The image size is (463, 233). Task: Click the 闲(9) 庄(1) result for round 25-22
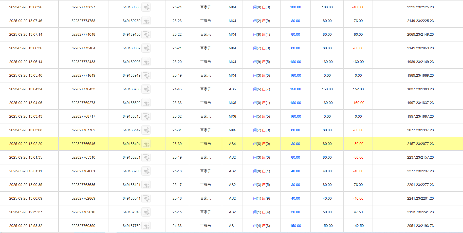261,34
